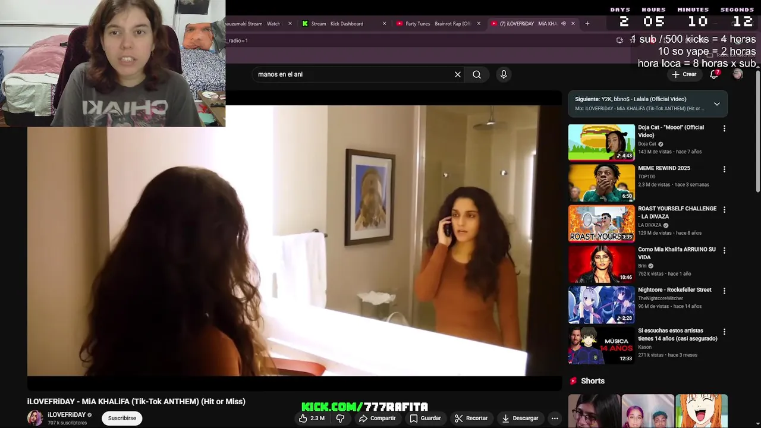Viewport: 761px width, 428px height.
Task: Options menu for ROAST YOURSELF CHALLENGE
Action: pos(724,210)
